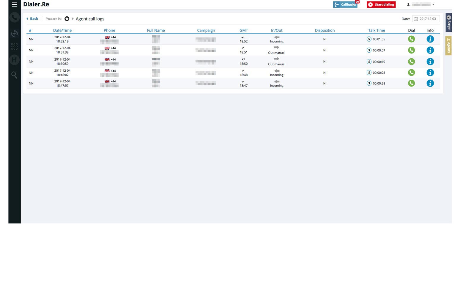Viewport: 460px width, 302px height.
Task: Open the Callbacks list
Action: tap(345, 4)
